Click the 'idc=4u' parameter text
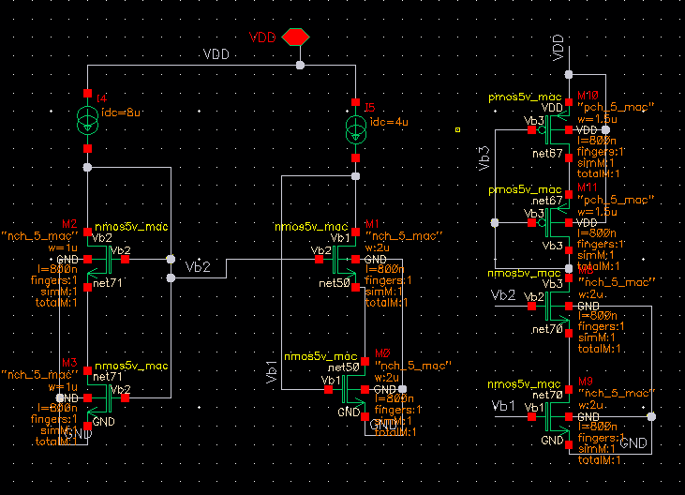The width and height of the screenshot is (685, 495). coord(389,122)
